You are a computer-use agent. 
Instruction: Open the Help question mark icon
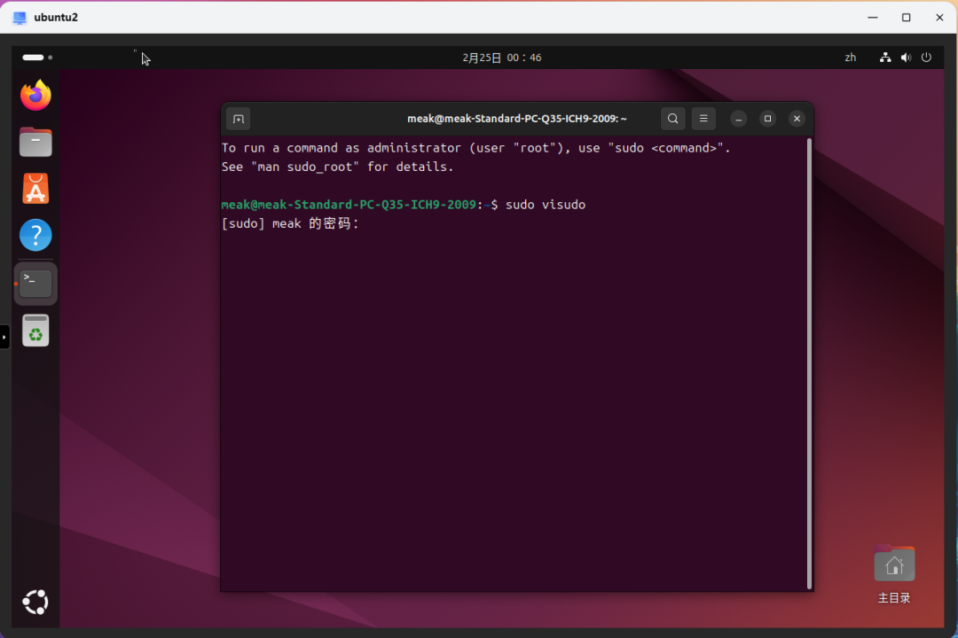pos(35,236)
